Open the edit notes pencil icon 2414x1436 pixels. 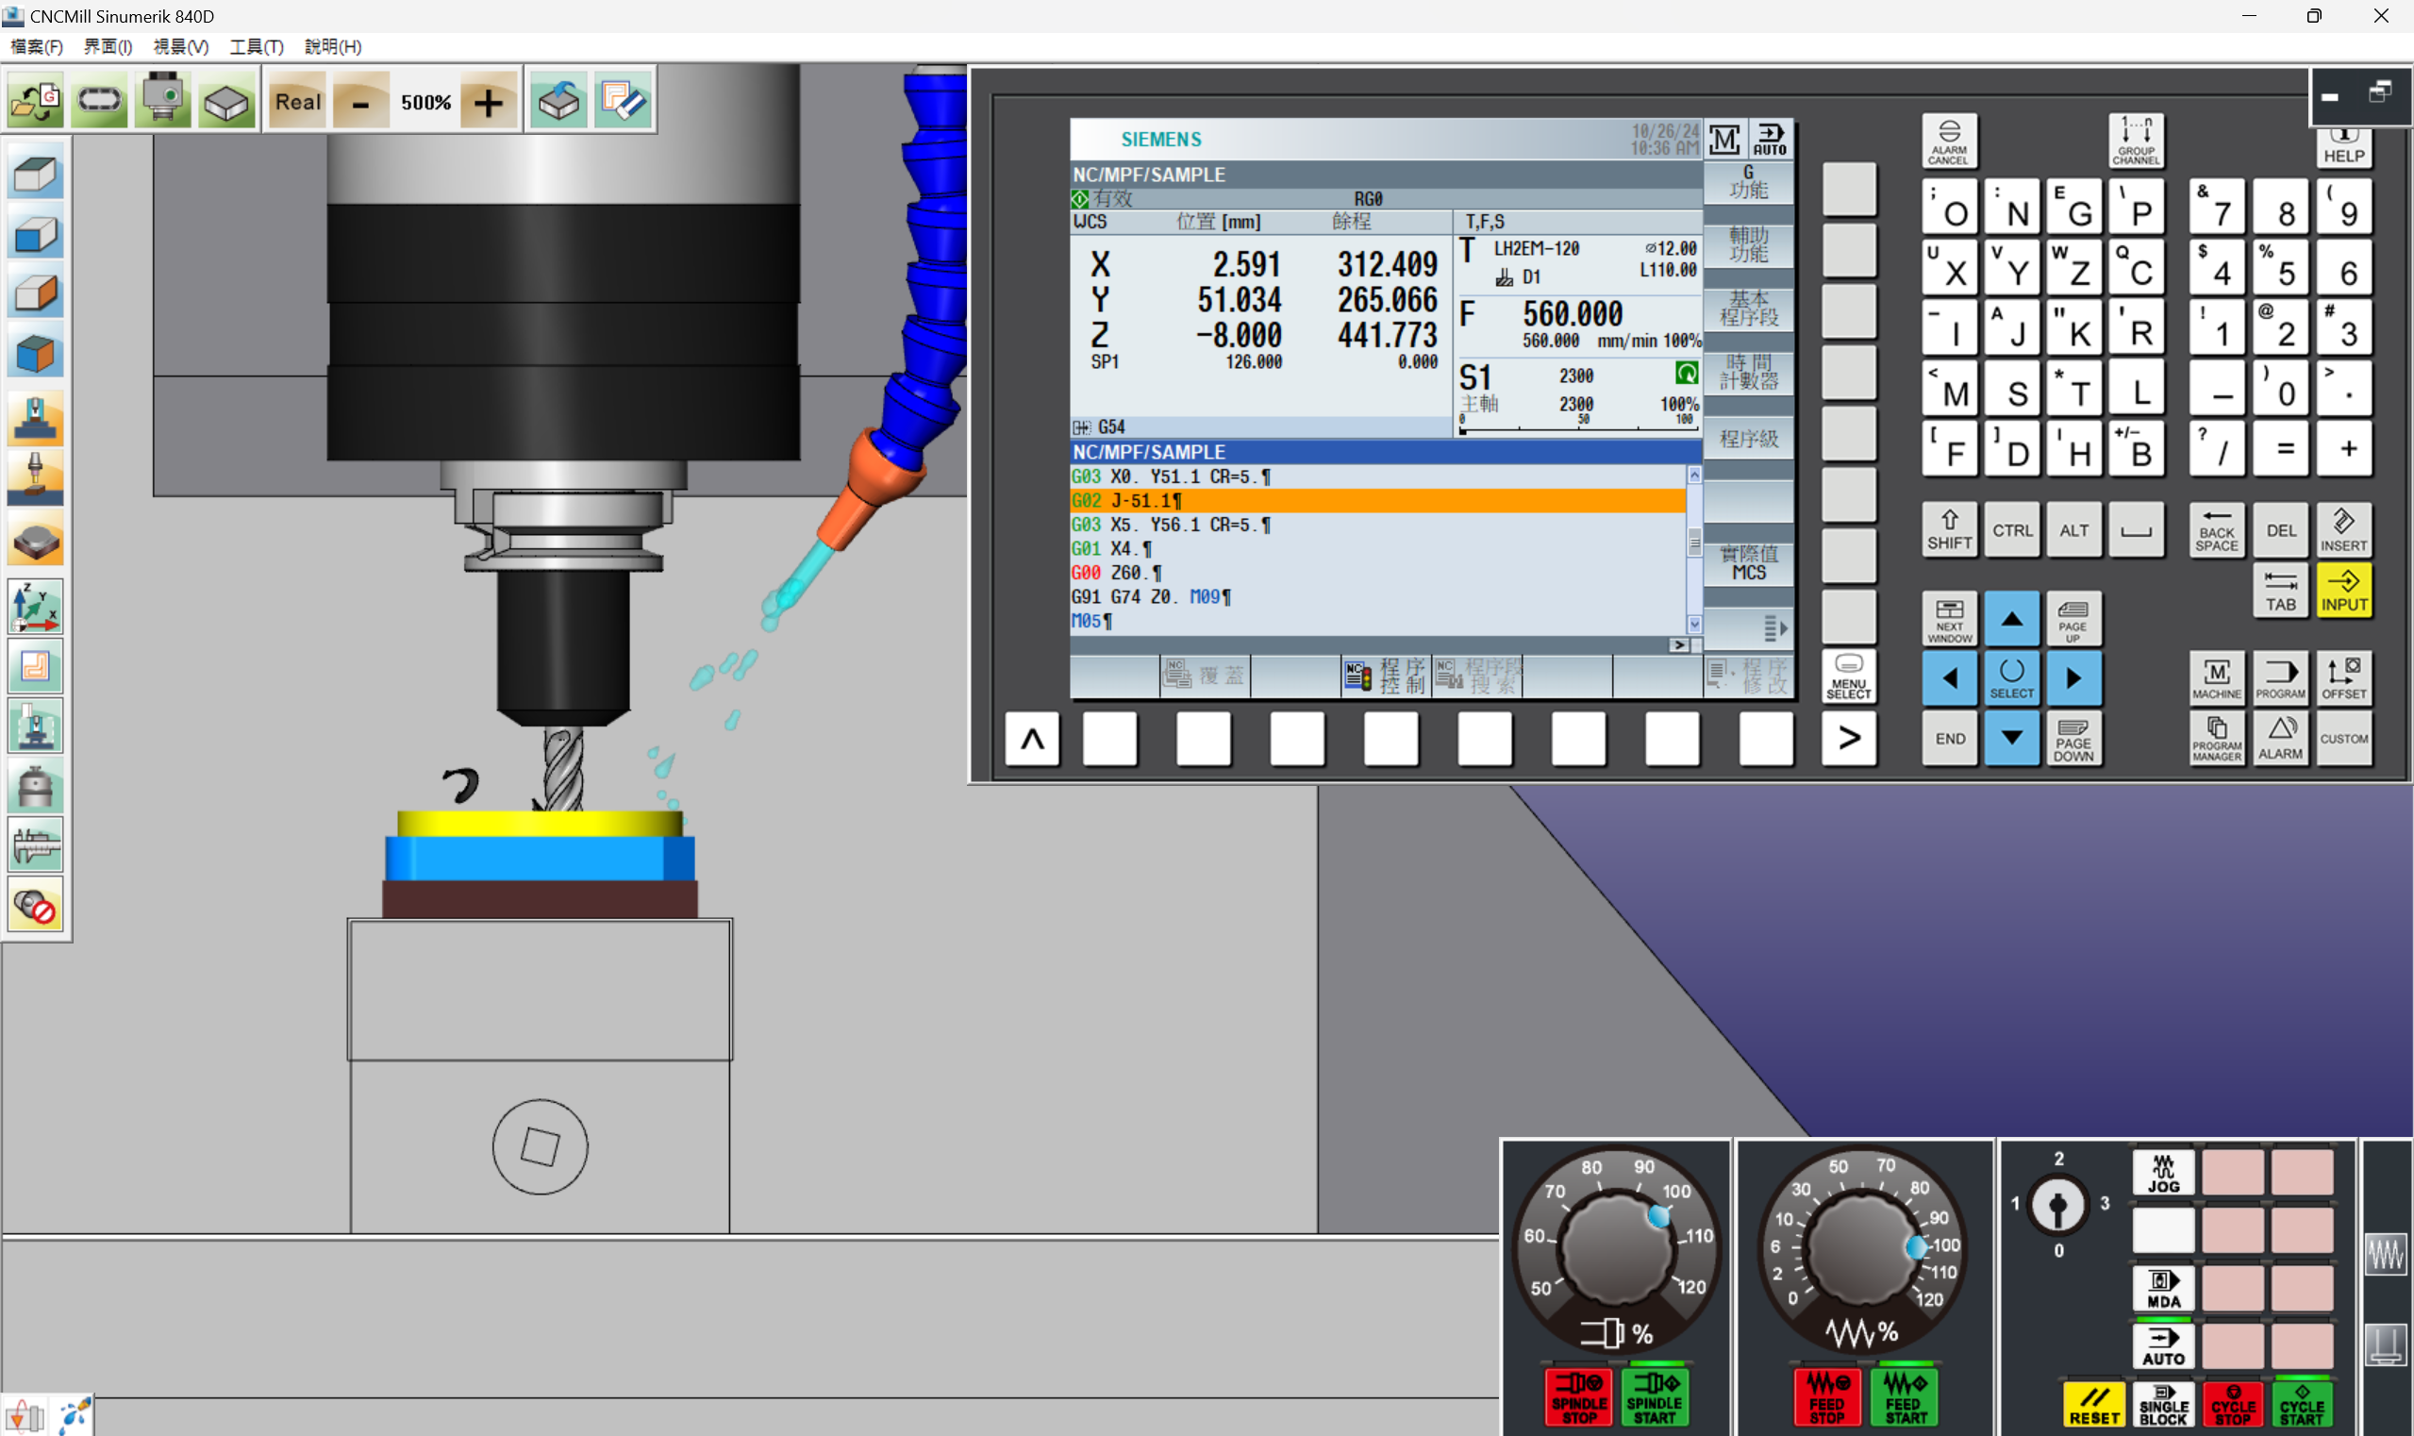624,101
